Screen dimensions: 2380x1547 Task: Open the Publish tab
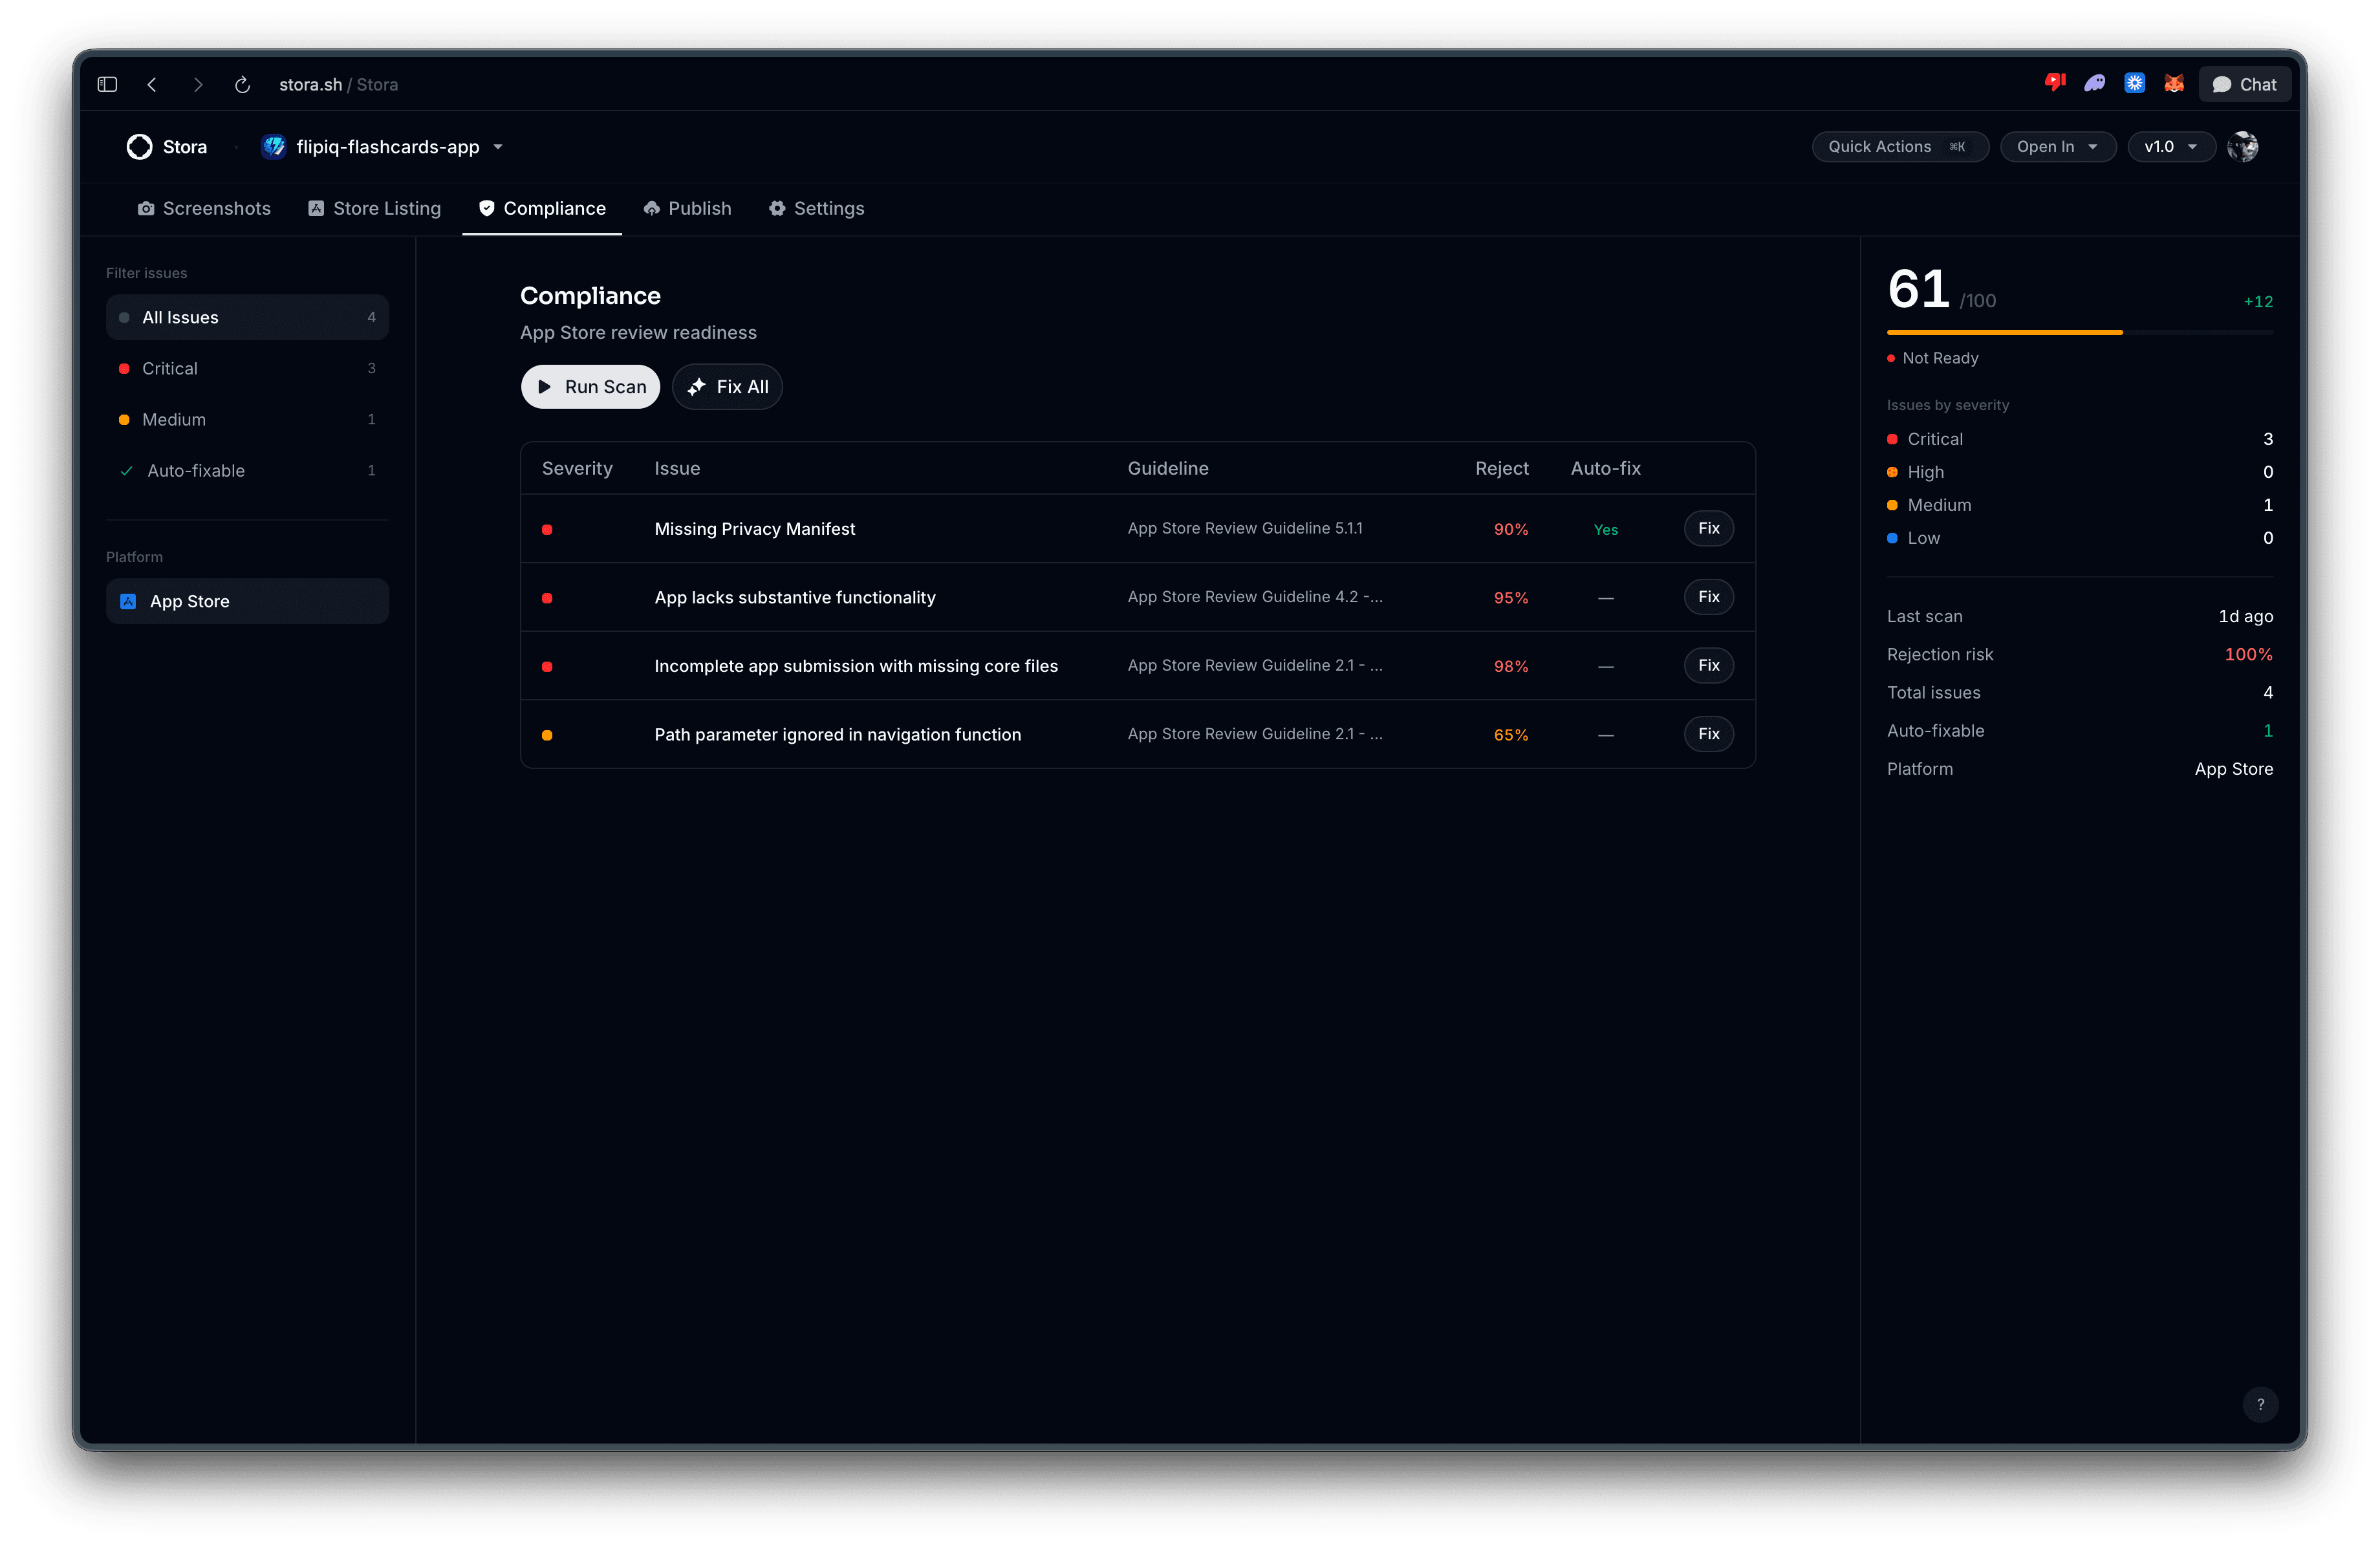pyautogui.click(x=687, y=208)
